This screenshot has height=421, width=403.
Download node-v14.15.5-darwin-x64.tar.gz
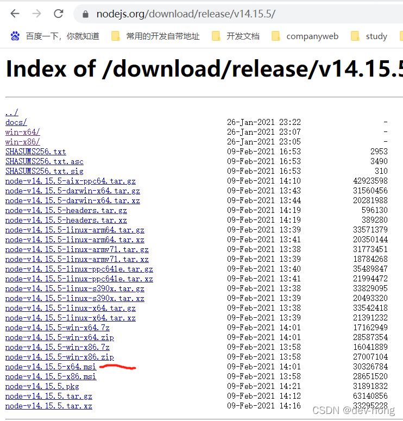(72, 191)
